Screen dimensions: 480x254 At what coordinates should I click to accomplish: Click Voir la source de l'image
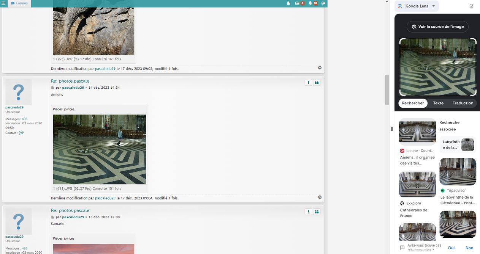[x=437, y=27]
